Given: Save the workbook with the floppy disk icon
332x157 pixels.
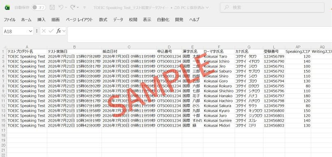Looking at the screenshot, I should tap(52, 8).
